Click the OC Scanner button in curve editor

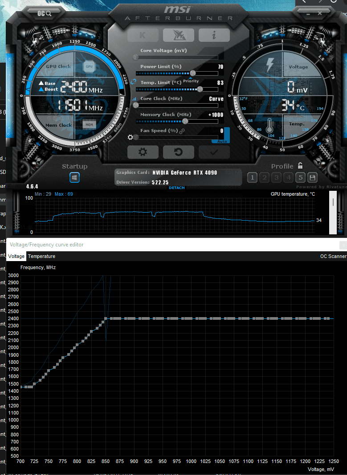pyautogui.click(x=333, y=256)
